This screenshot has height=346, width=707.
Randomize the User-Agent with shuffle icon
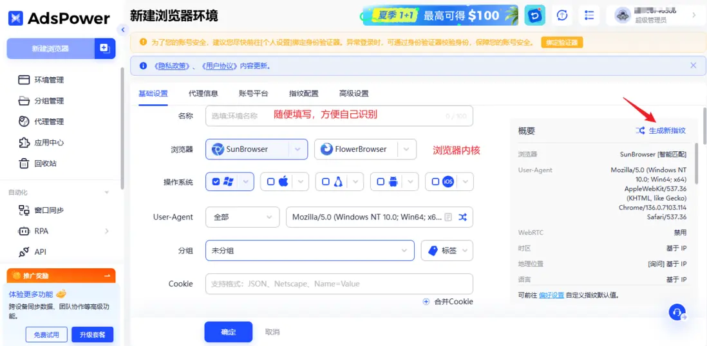[462, 217]
